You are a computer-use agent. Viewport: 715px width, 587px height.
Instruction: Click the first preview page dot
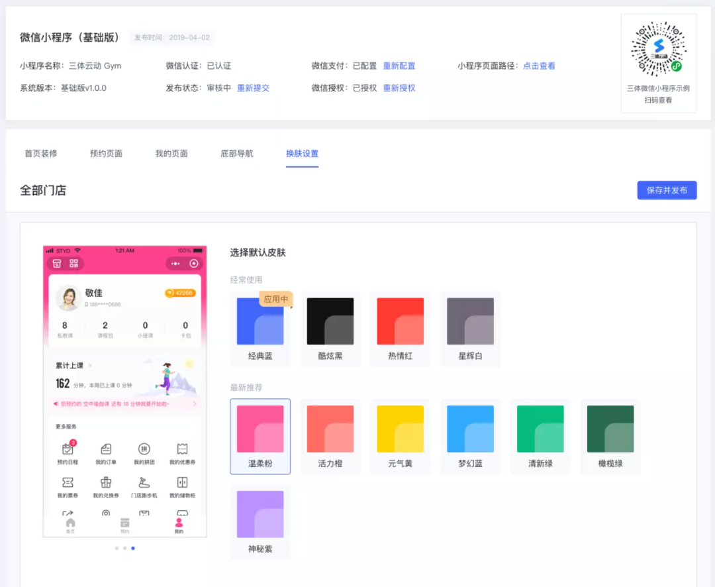tap(117, 548)
